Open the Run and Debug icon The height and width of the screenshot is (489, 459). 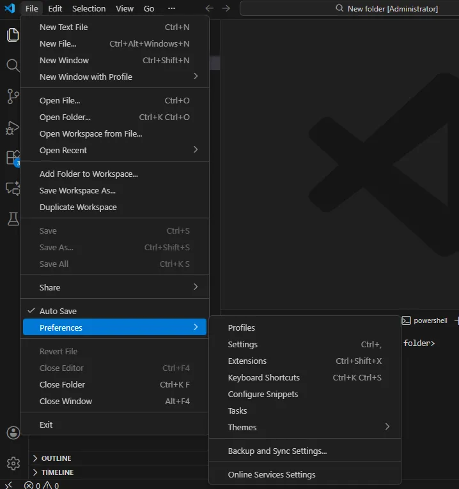point(13,128)
